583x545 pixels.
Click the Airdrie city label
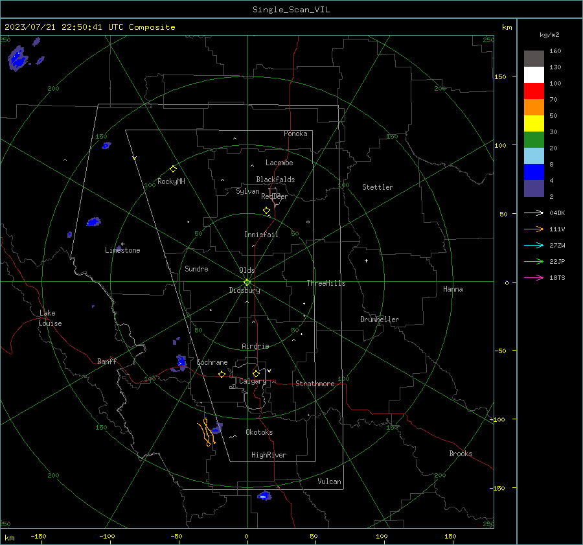tap(255, 346)
